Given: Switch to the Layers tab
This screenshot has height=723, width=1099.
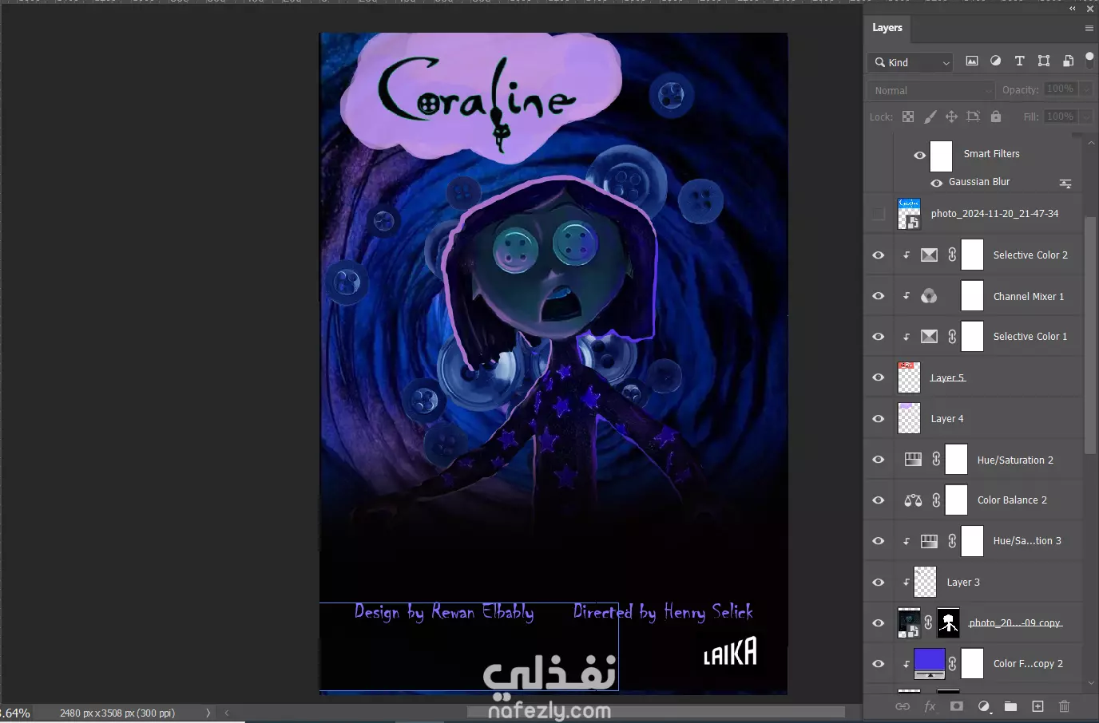Looking at the screenshot, I should (887, 28).
